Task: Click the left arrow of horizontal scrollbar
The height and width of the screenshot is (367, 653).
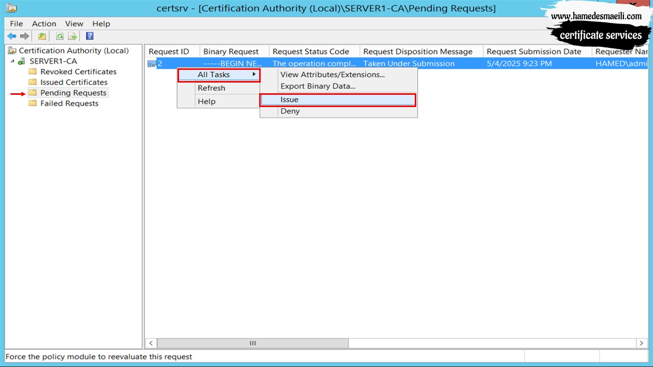Action: click(151, 344)
